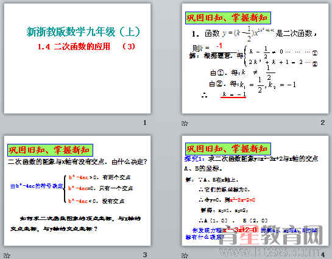Screen dimensions: 332x259
Task: Click the red underlined k = -1 result
Action: (x=234, y=94)
